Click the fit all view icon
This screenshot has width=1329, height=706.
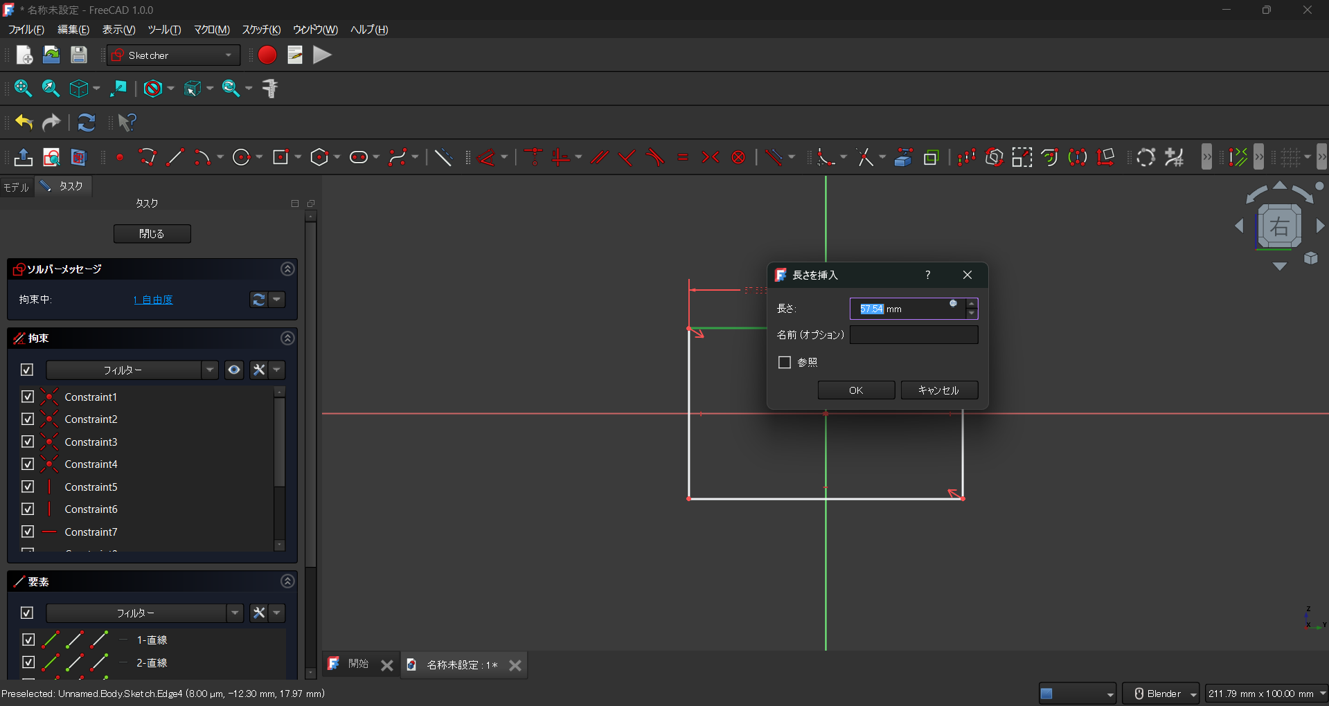[x=23, y=89]
